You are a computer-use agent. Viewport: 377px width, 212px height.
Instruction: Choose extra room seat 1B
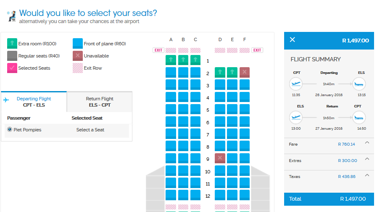(183, 60)
